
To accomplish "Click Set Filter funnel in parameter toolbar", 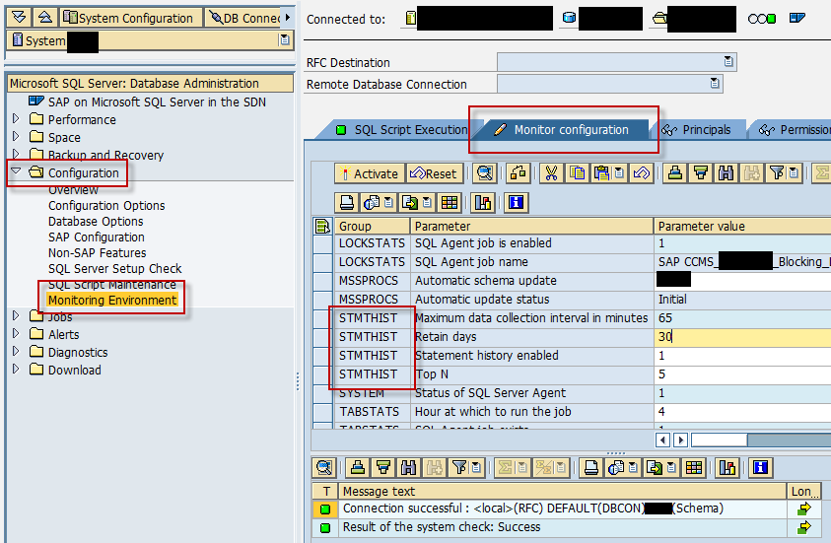I will [776, 173].
